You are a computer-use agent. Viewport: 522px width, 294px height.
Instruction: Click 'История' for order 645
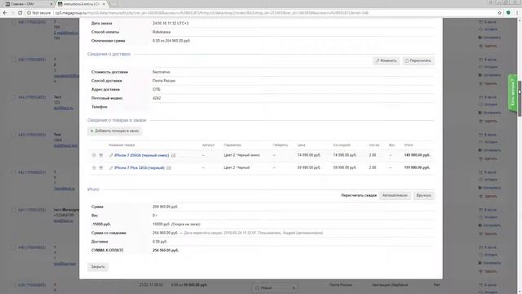(x=489, y=67)
